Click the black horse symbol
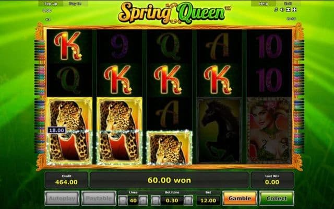 [x=219, y=131]
